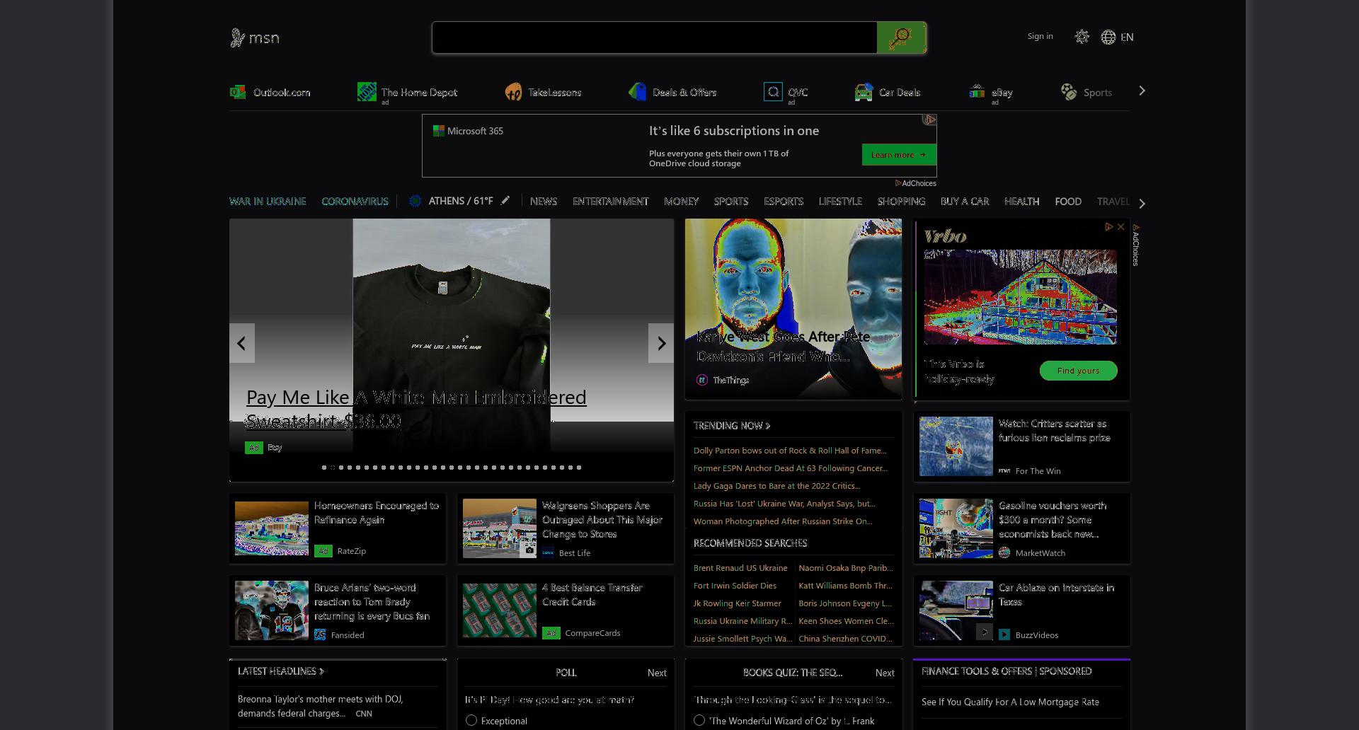Open the Esports section
Image resolution: width=1359 pixels, height=730 pixels.
(783, 201)
